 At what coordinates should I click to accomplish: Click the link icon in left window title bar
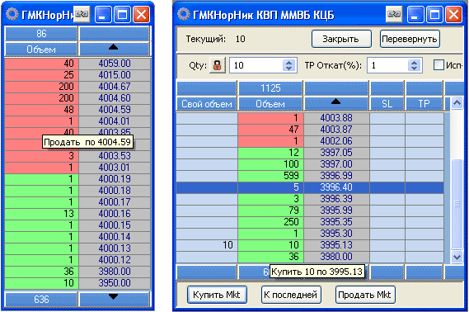click(x=82, y=14)
